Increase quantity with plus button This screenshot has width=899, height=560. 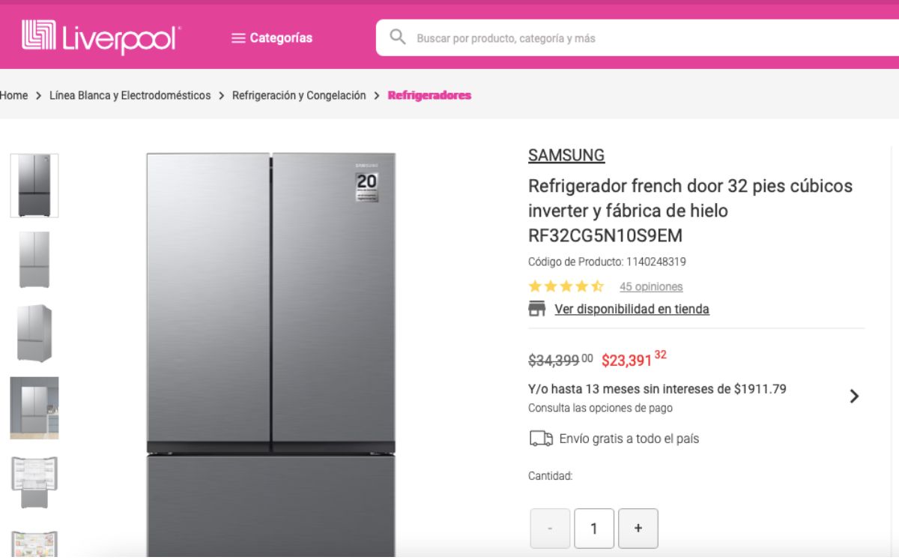tap(638, 529)
